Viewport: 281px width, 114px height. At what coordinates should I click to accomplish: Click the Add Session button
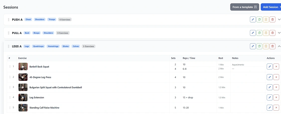271,7
